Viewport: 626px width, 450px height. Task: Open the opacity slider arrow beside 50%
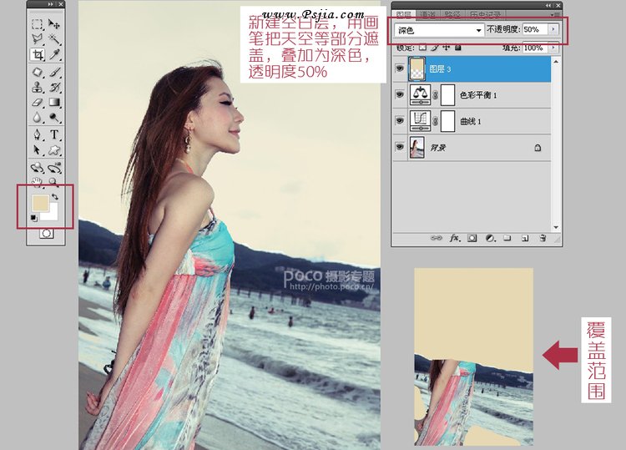[x=553, y=29]
